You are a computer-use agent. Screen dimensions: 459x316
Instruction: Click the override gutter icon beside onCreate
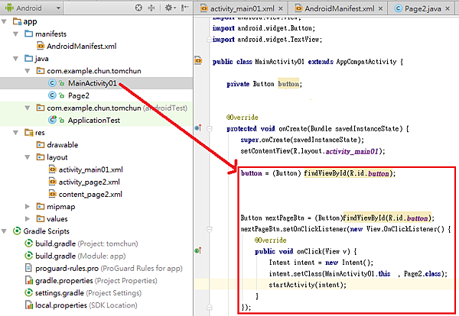(x=197, y=128)
